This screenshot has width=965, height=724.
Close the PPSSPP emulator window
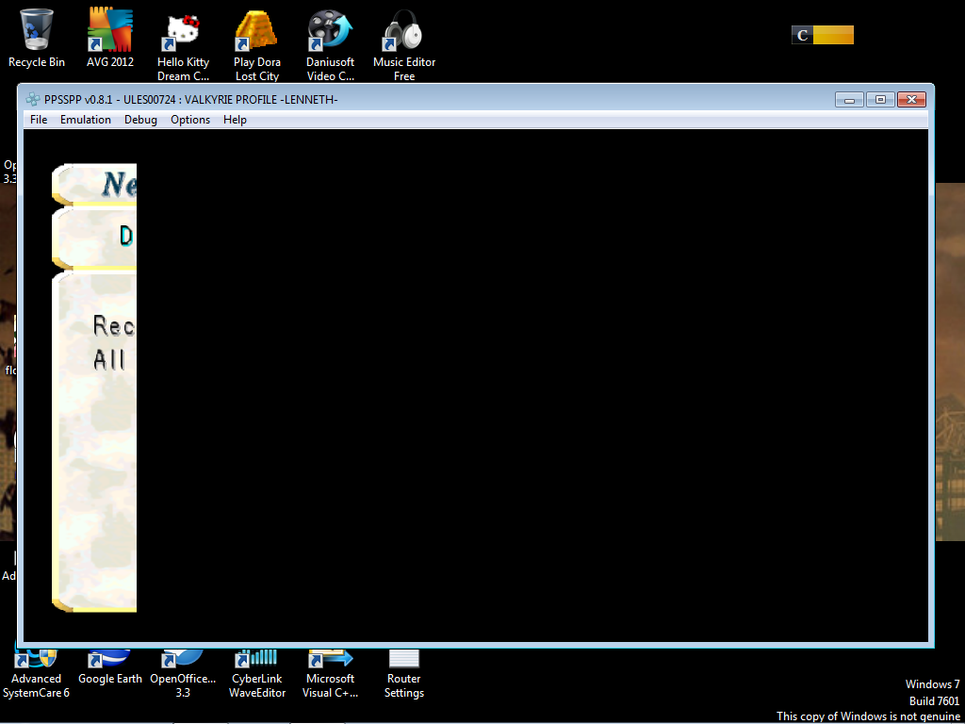click(x=910, y=99)
